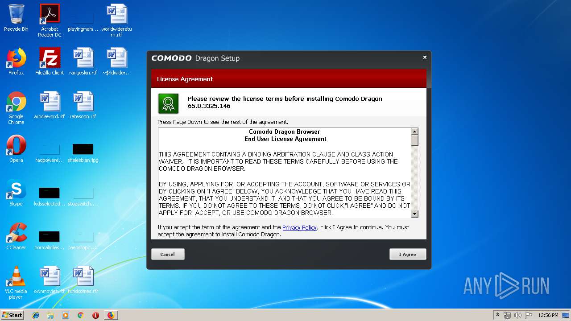The width and height of the screenshot is (571, 321).
Task: Close the Comodo Dragon Setup dialog
Action: [425, 57]
